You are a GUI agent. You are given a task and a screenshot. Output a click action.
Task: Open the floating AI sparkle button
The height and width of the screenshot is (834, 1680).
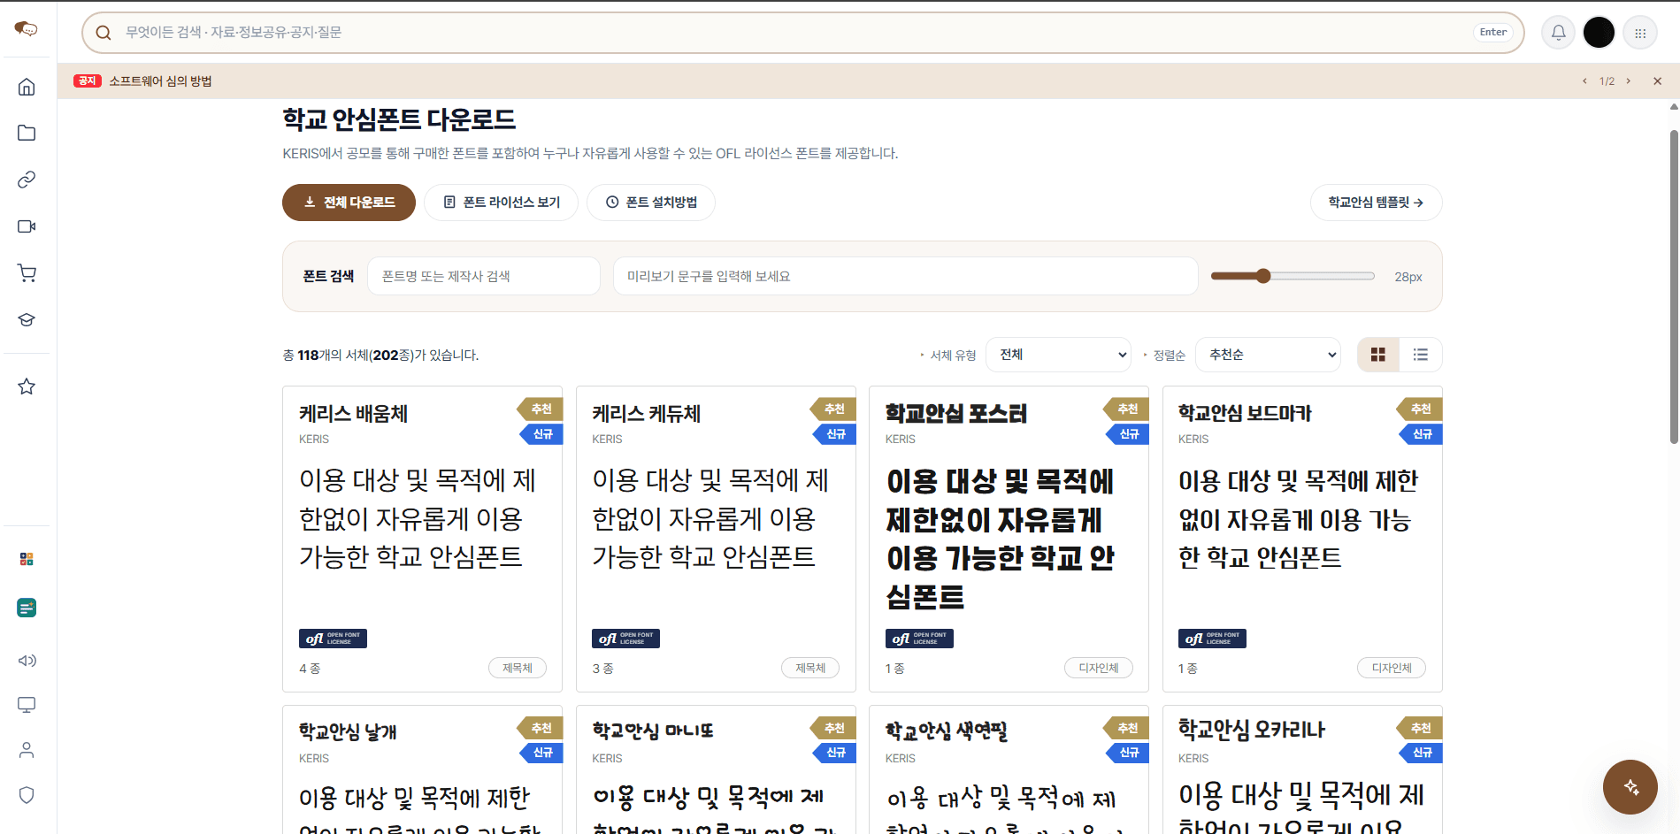click(x=1630, y=787)
